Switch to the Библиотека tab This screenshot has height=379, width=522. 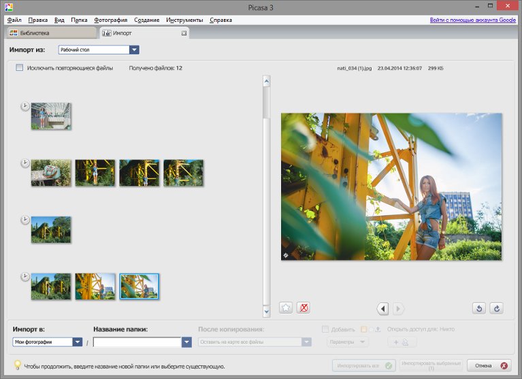tap(51, 33)
